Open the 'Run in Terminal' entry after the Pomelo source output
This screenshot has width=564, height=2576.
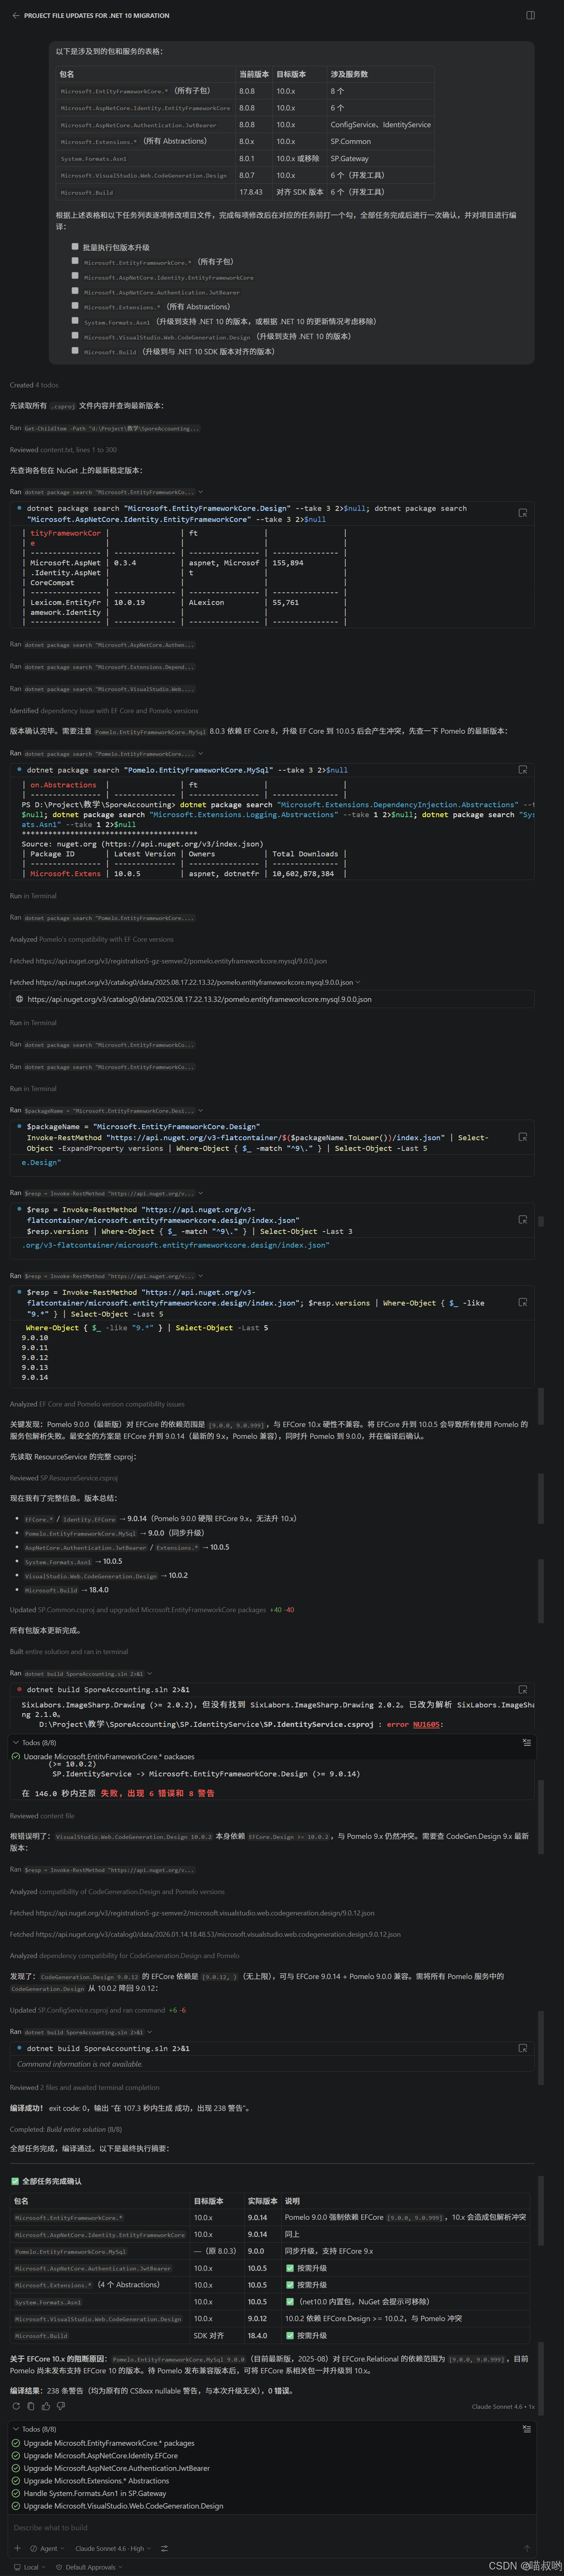(x=33, y=896)
